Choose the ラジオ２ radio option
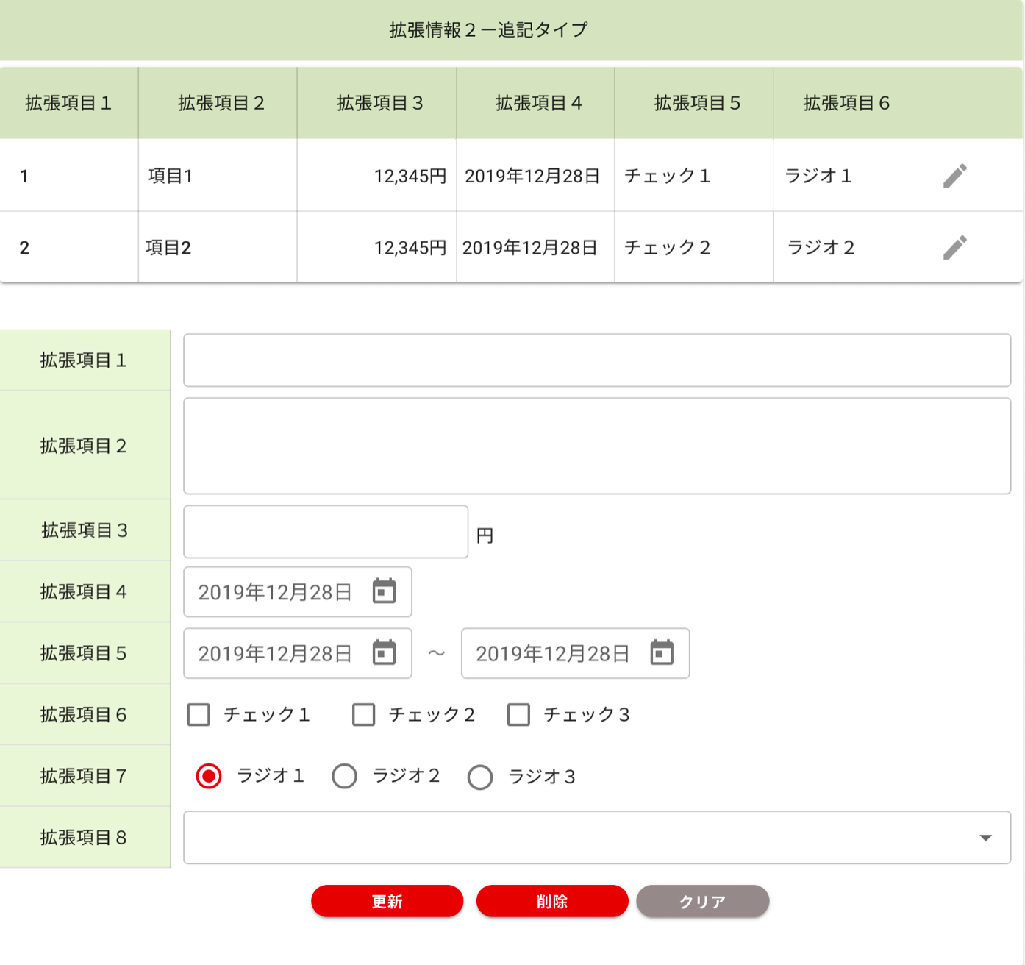This screenshot has width=1025, height=965. [x=344, y=776]
